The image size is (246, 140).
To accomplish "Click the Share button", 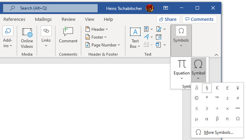I will pos(168,19).
